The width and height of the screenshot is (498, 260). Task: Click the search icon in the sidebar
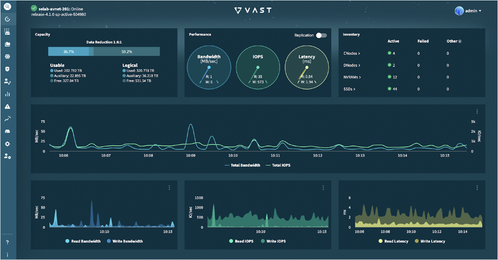click(7, 8)
